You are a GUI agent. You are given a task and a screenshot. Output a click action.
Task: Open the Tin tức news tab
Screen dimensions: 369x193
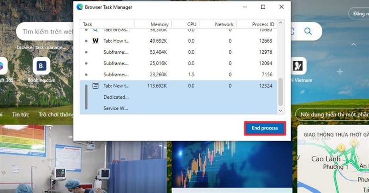point(21,114)
